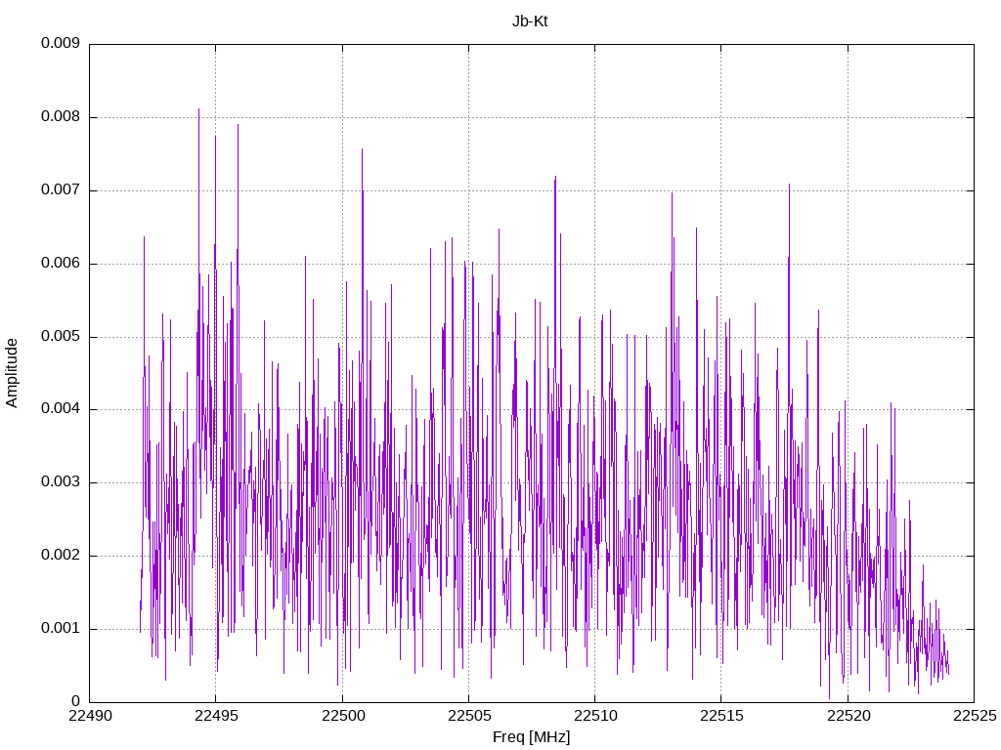The width and height of the screenshot is (1001, 750).
Task: Click the 'Amplitude' y-axis label
Action: point(12,373)
